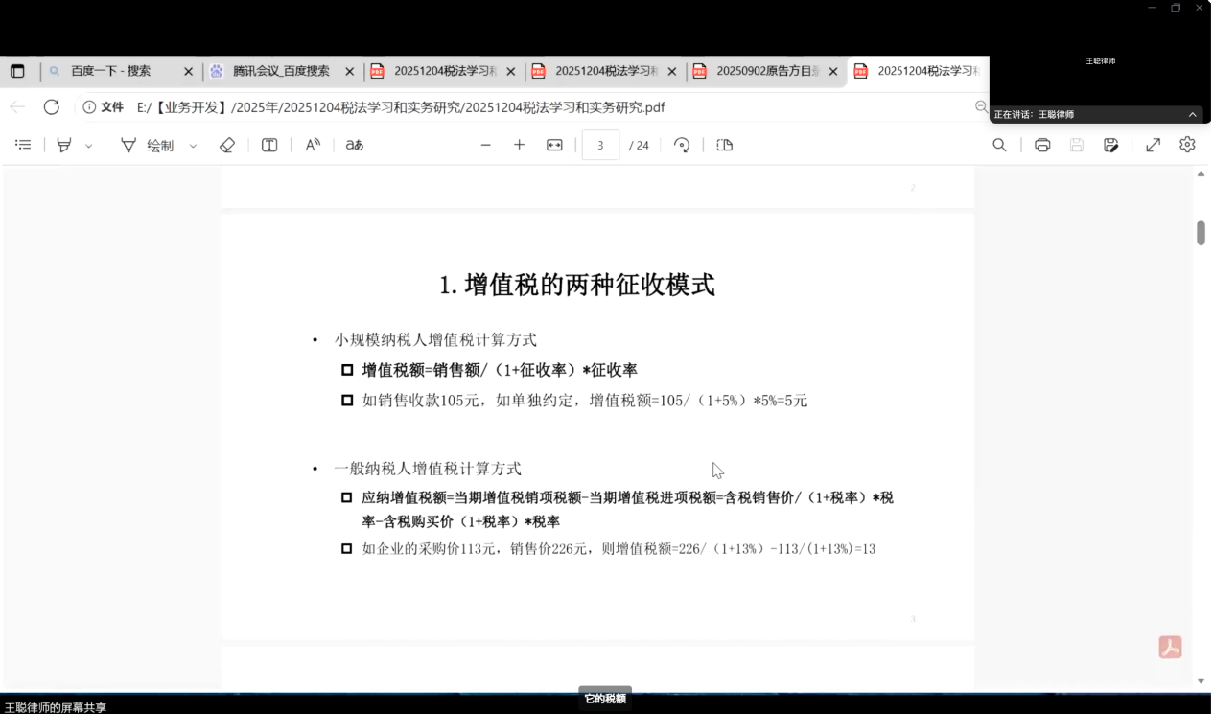Open the 绘制 pen options dropdown arrow
This screenshot has height=714, width=1214.
(x=193, y=146)
